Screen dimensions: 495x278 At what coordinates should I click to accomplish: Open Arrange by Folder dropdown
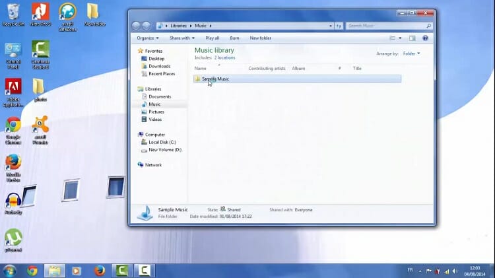[x=411, y=53]
